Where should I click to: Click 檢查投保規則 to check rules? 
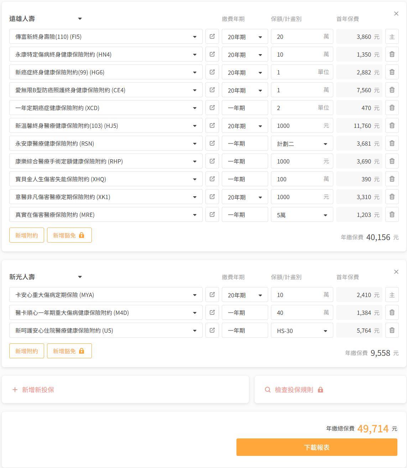(330, 390)
